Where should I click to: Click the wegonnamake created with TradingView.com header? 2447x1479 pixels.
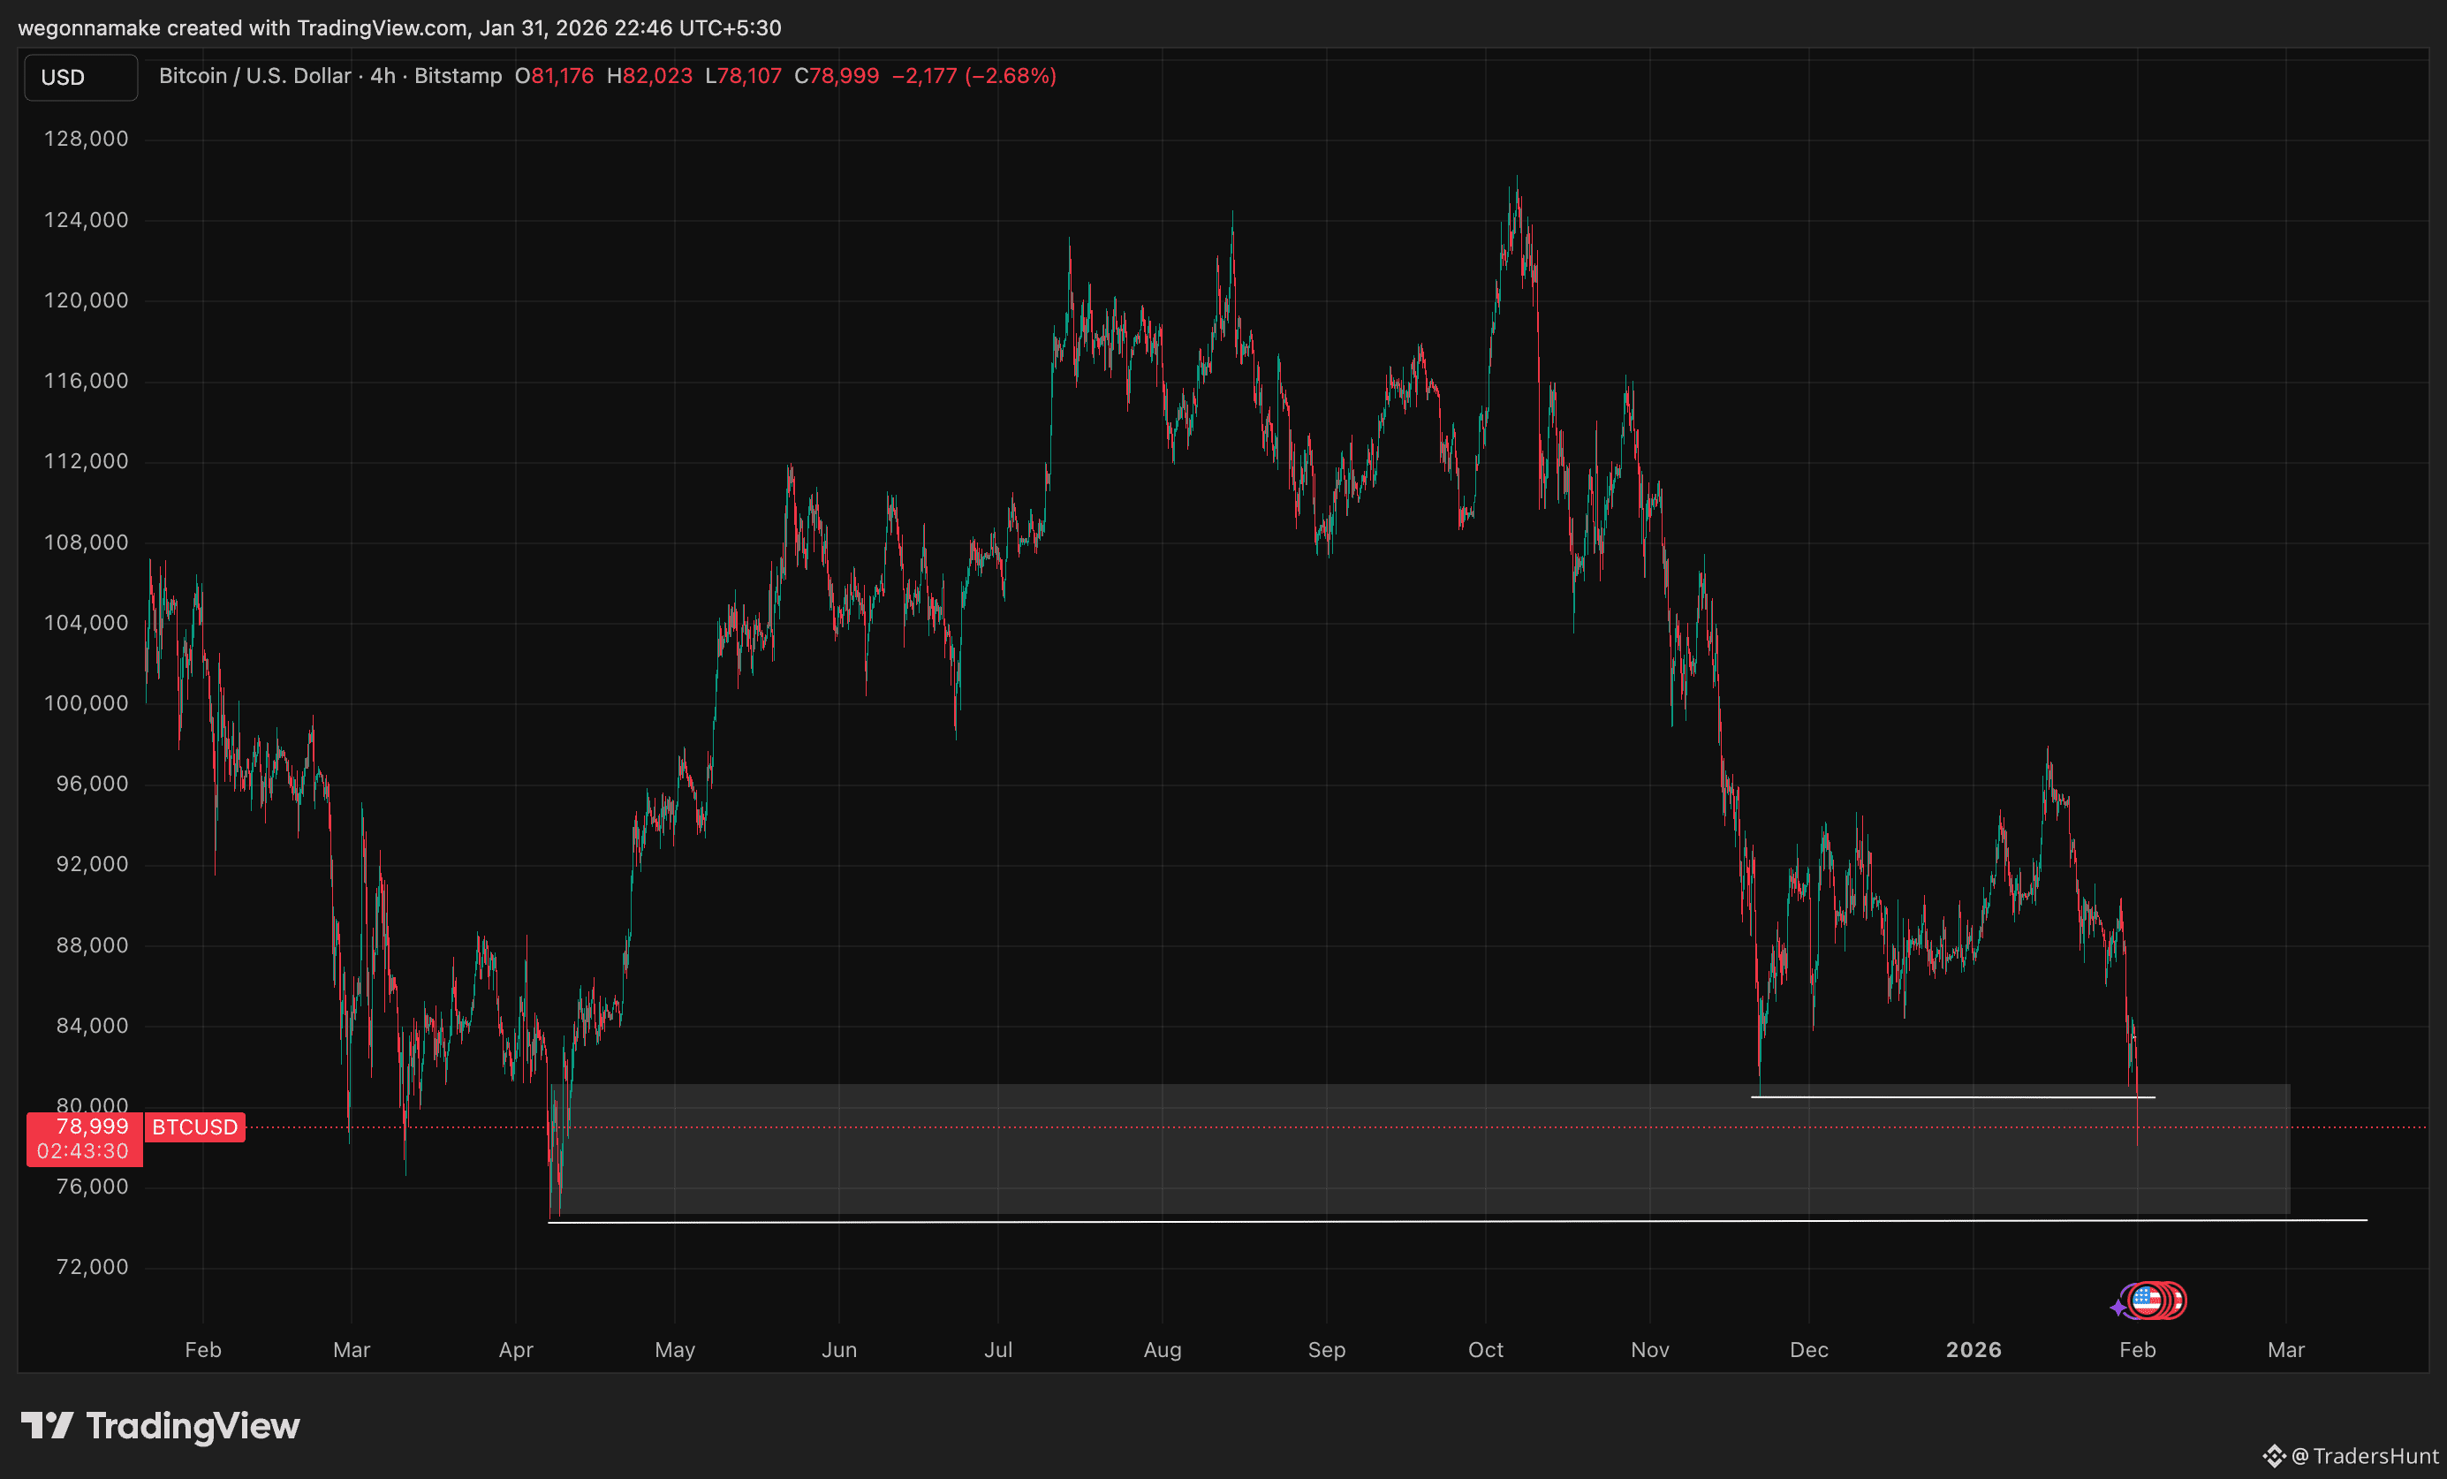pyautogui.click(x=399, y=27)
